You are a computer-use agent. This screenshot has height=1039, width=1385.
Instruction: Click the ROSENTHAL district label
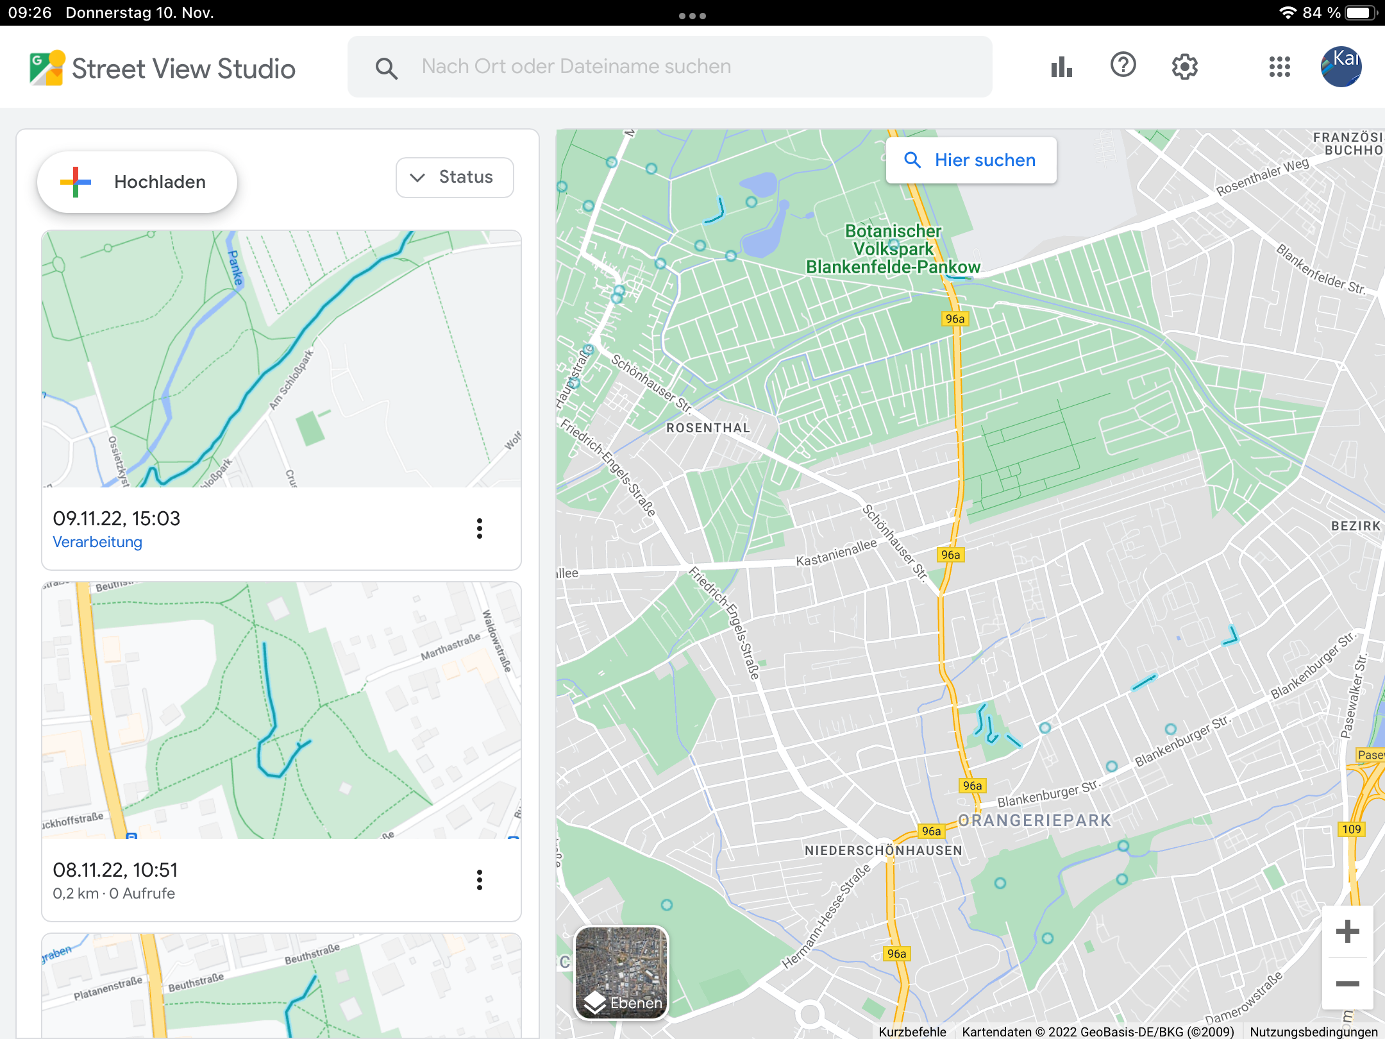tap(708, 428)
